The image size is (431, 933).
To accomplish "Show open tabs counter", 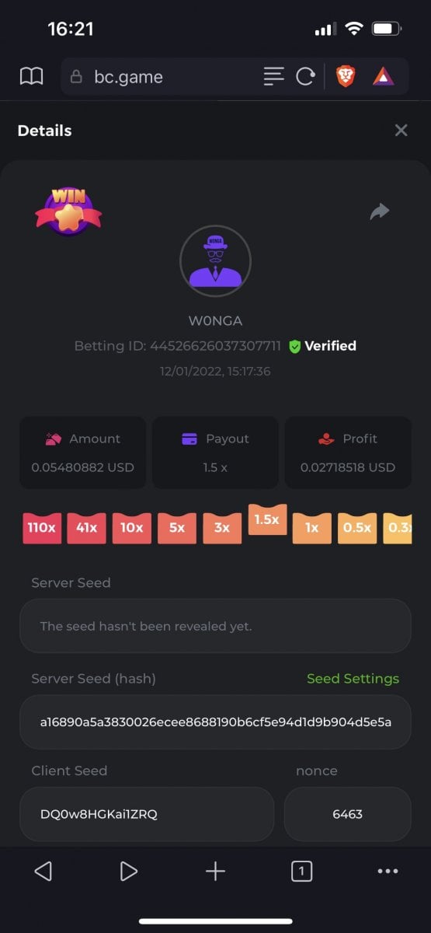I will coord(301,872).
